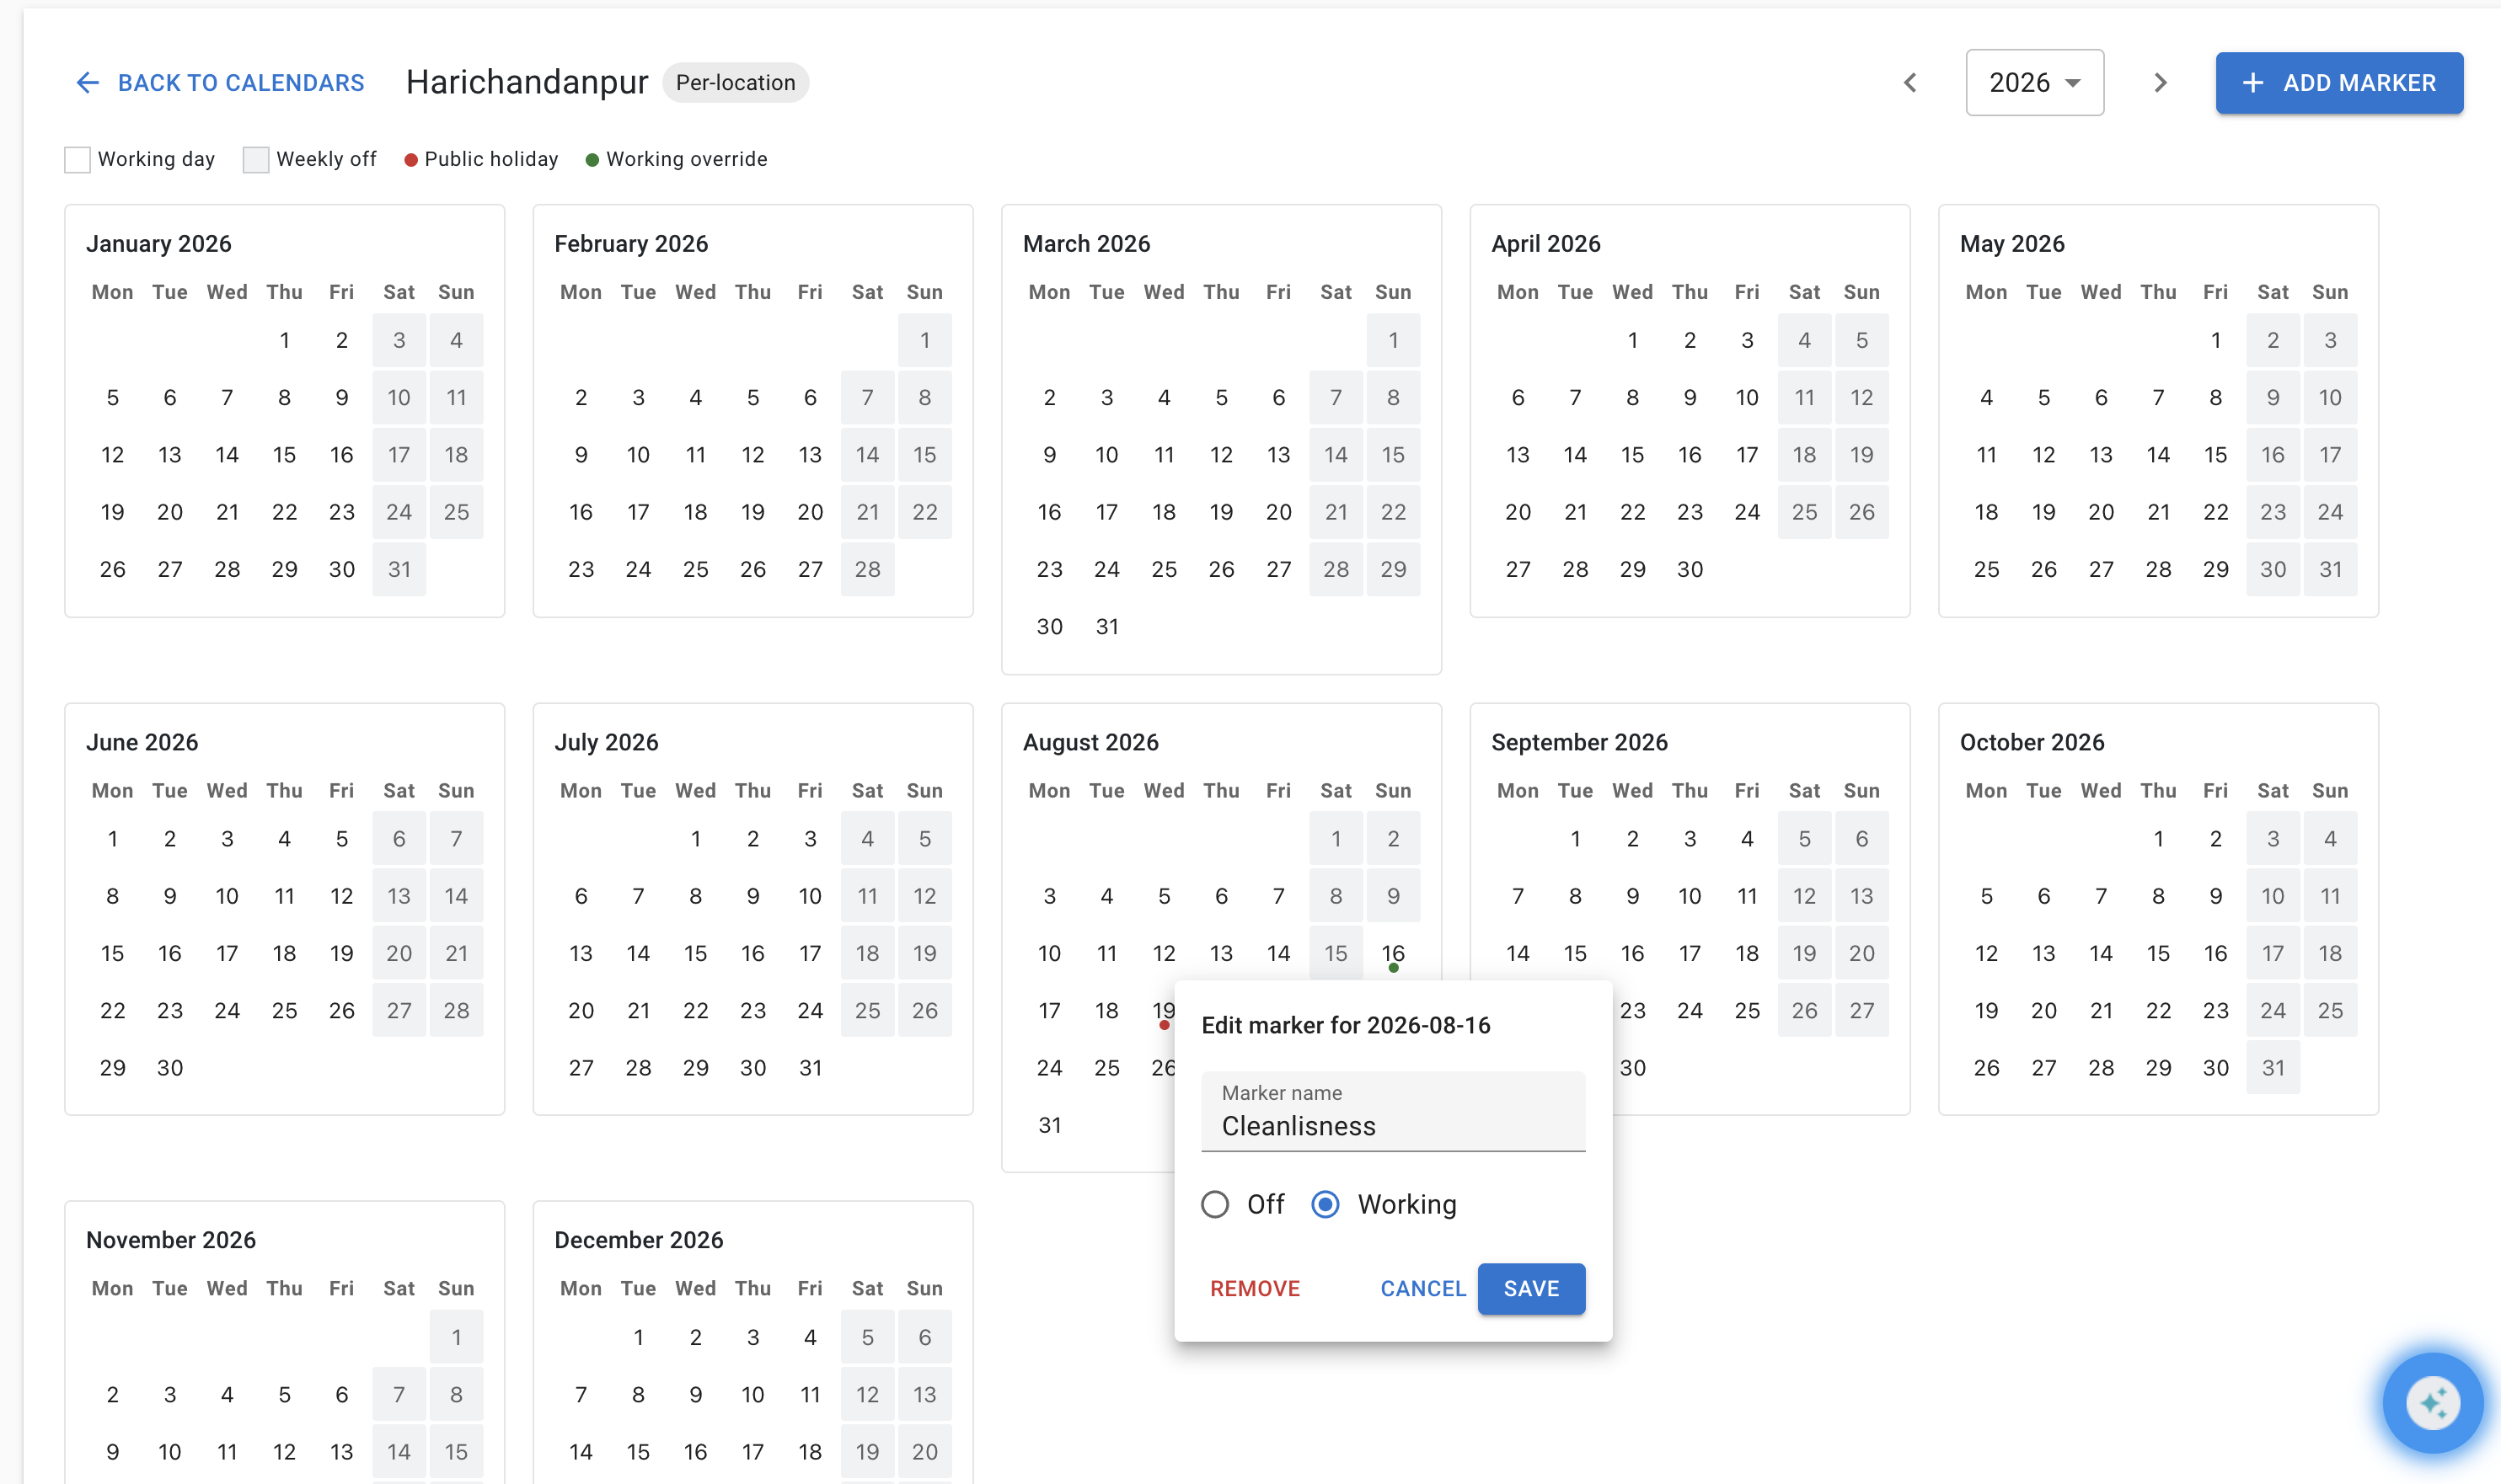Edit the Marker name field

pyautogui.click(x=1393, y=1112)
